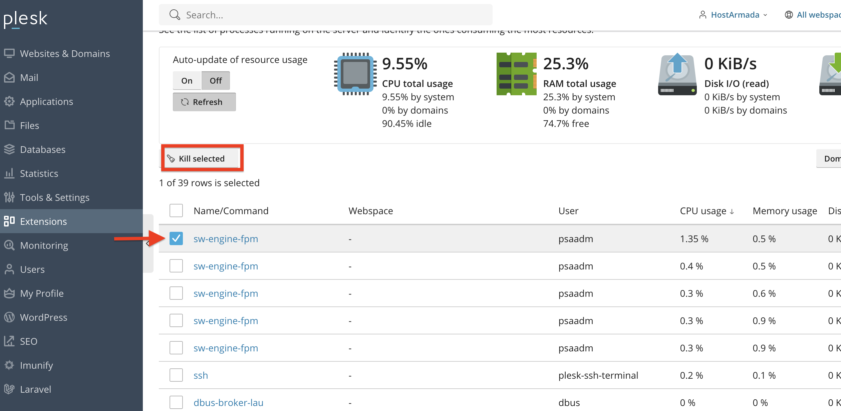Click the Files folder icon
The image size is (841, 411).
[x=9, y=125]
